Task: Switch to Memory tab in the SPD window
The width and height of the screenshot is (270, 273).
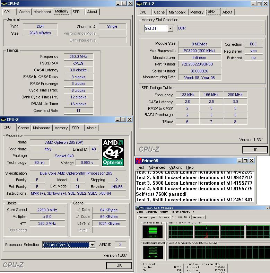Action: coord(197,12)
